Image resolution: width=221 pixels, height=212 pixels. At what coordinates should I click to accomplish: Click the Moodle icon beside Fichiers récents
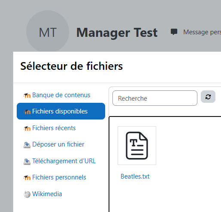coord(27,128)
